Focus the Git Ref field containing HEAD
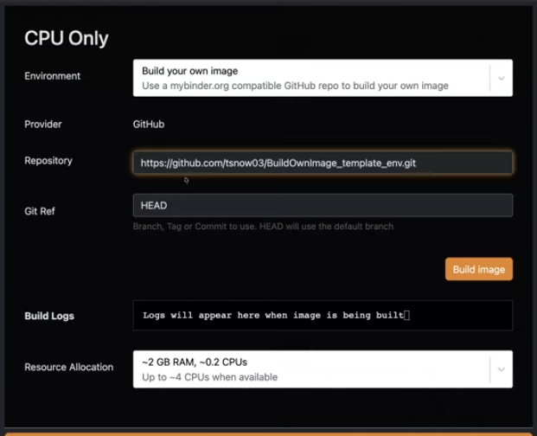537x436 pixels. [322, 206]
